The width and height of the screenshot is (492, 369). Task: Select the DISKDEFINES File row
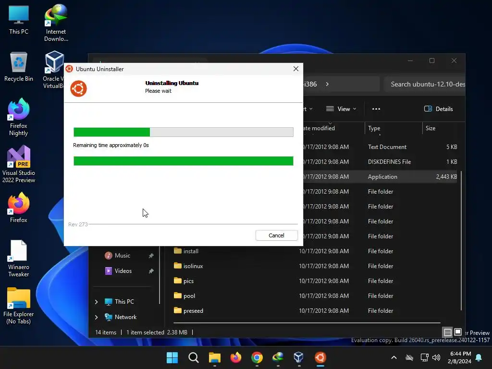(x=380, y=162)
